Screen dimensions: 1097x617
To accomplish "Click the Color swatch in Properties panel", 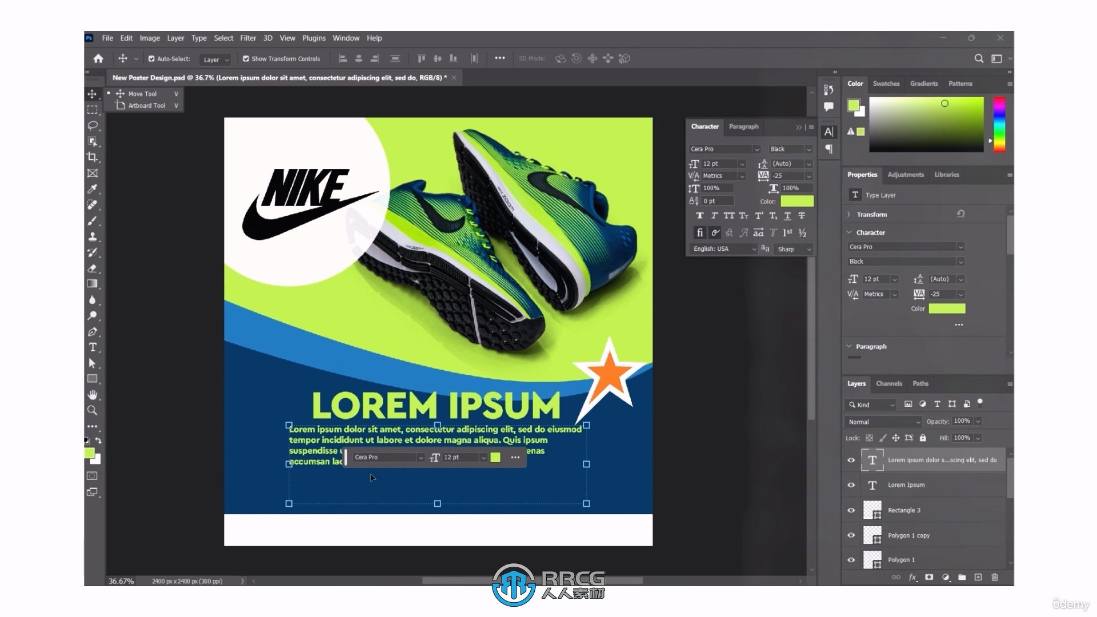I will (947, 308).
